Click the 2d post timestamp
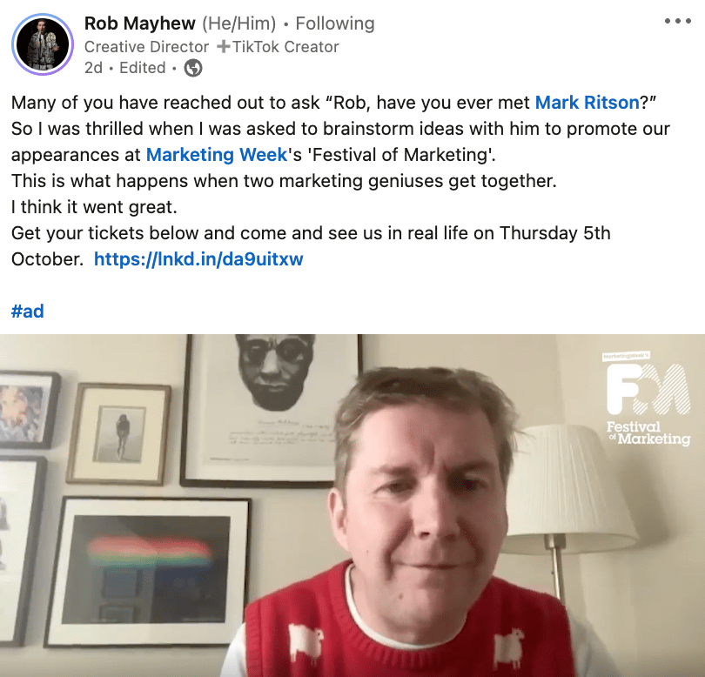The width and height of the screenshot is (705, 677). click(93, 68)
